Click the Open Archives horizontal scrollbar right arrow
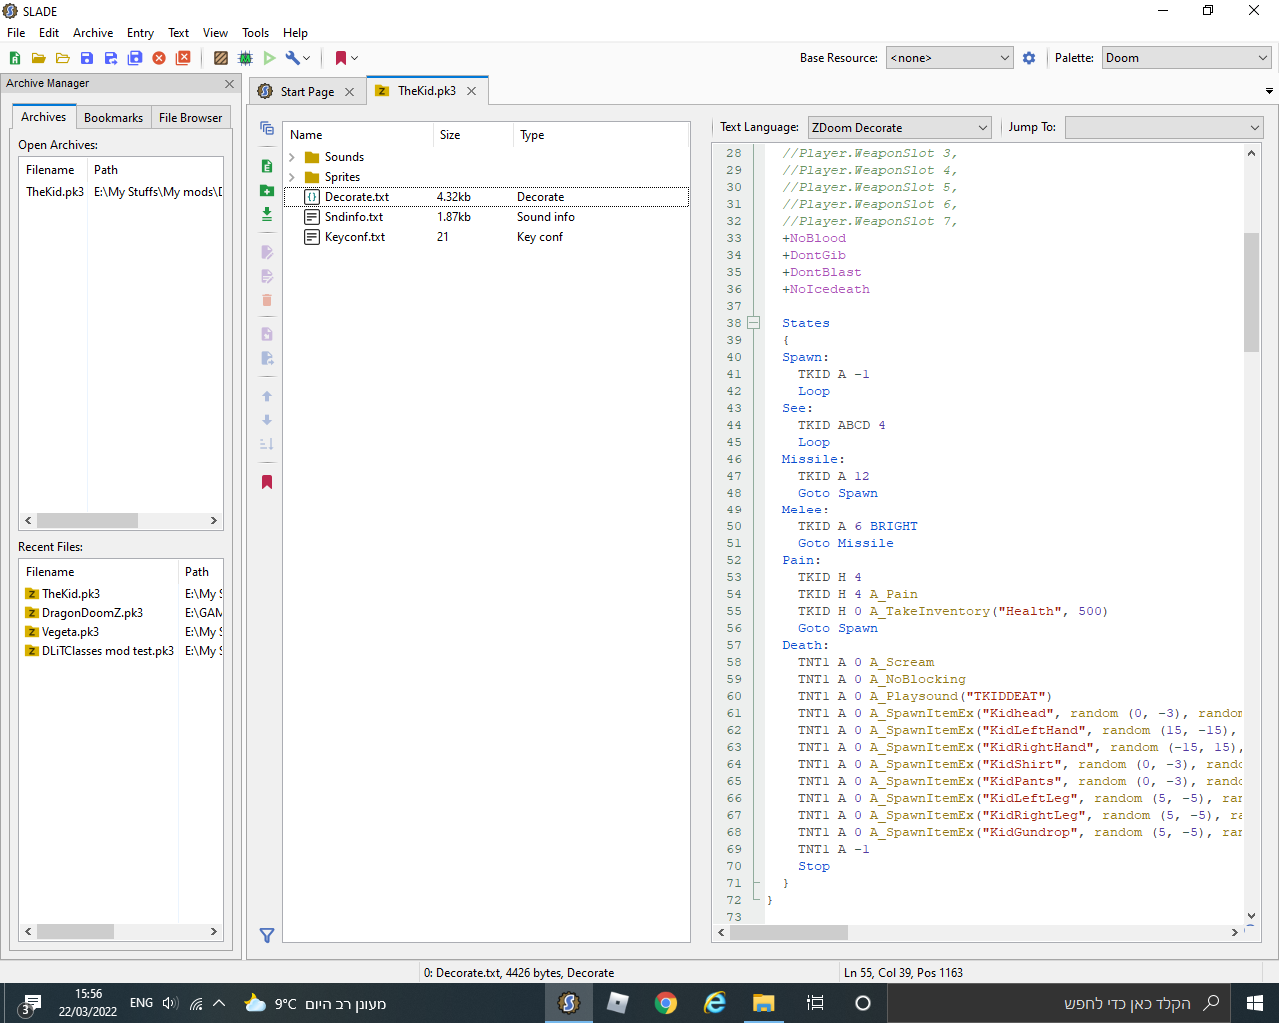This screenshot has height=1023, width=1279. coord(213,521)
